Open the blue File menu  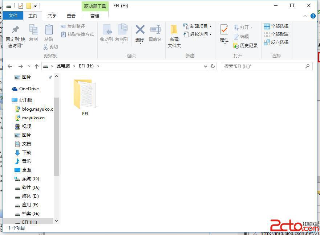[x=13, y=16]
